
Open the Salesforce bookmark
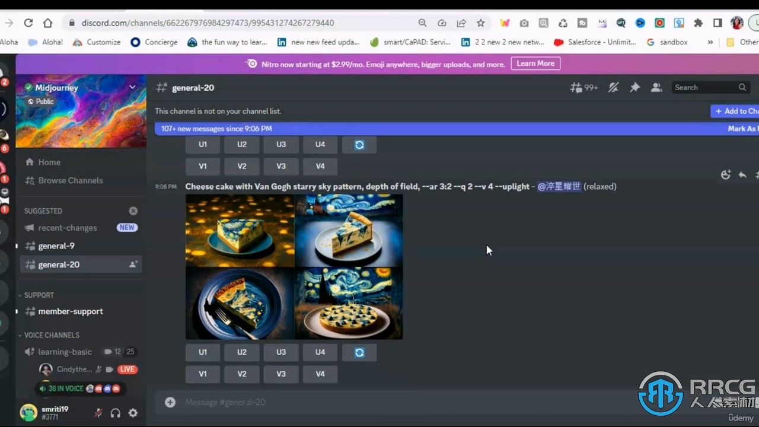[x=595, y=42]
